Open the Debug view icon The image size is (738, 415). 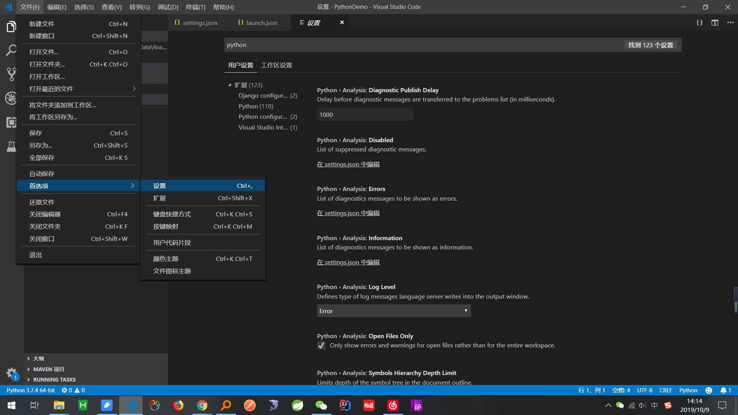coord(12,98)
